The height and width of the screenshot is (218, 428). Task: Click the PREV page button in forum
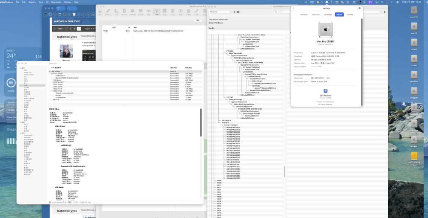60,29
